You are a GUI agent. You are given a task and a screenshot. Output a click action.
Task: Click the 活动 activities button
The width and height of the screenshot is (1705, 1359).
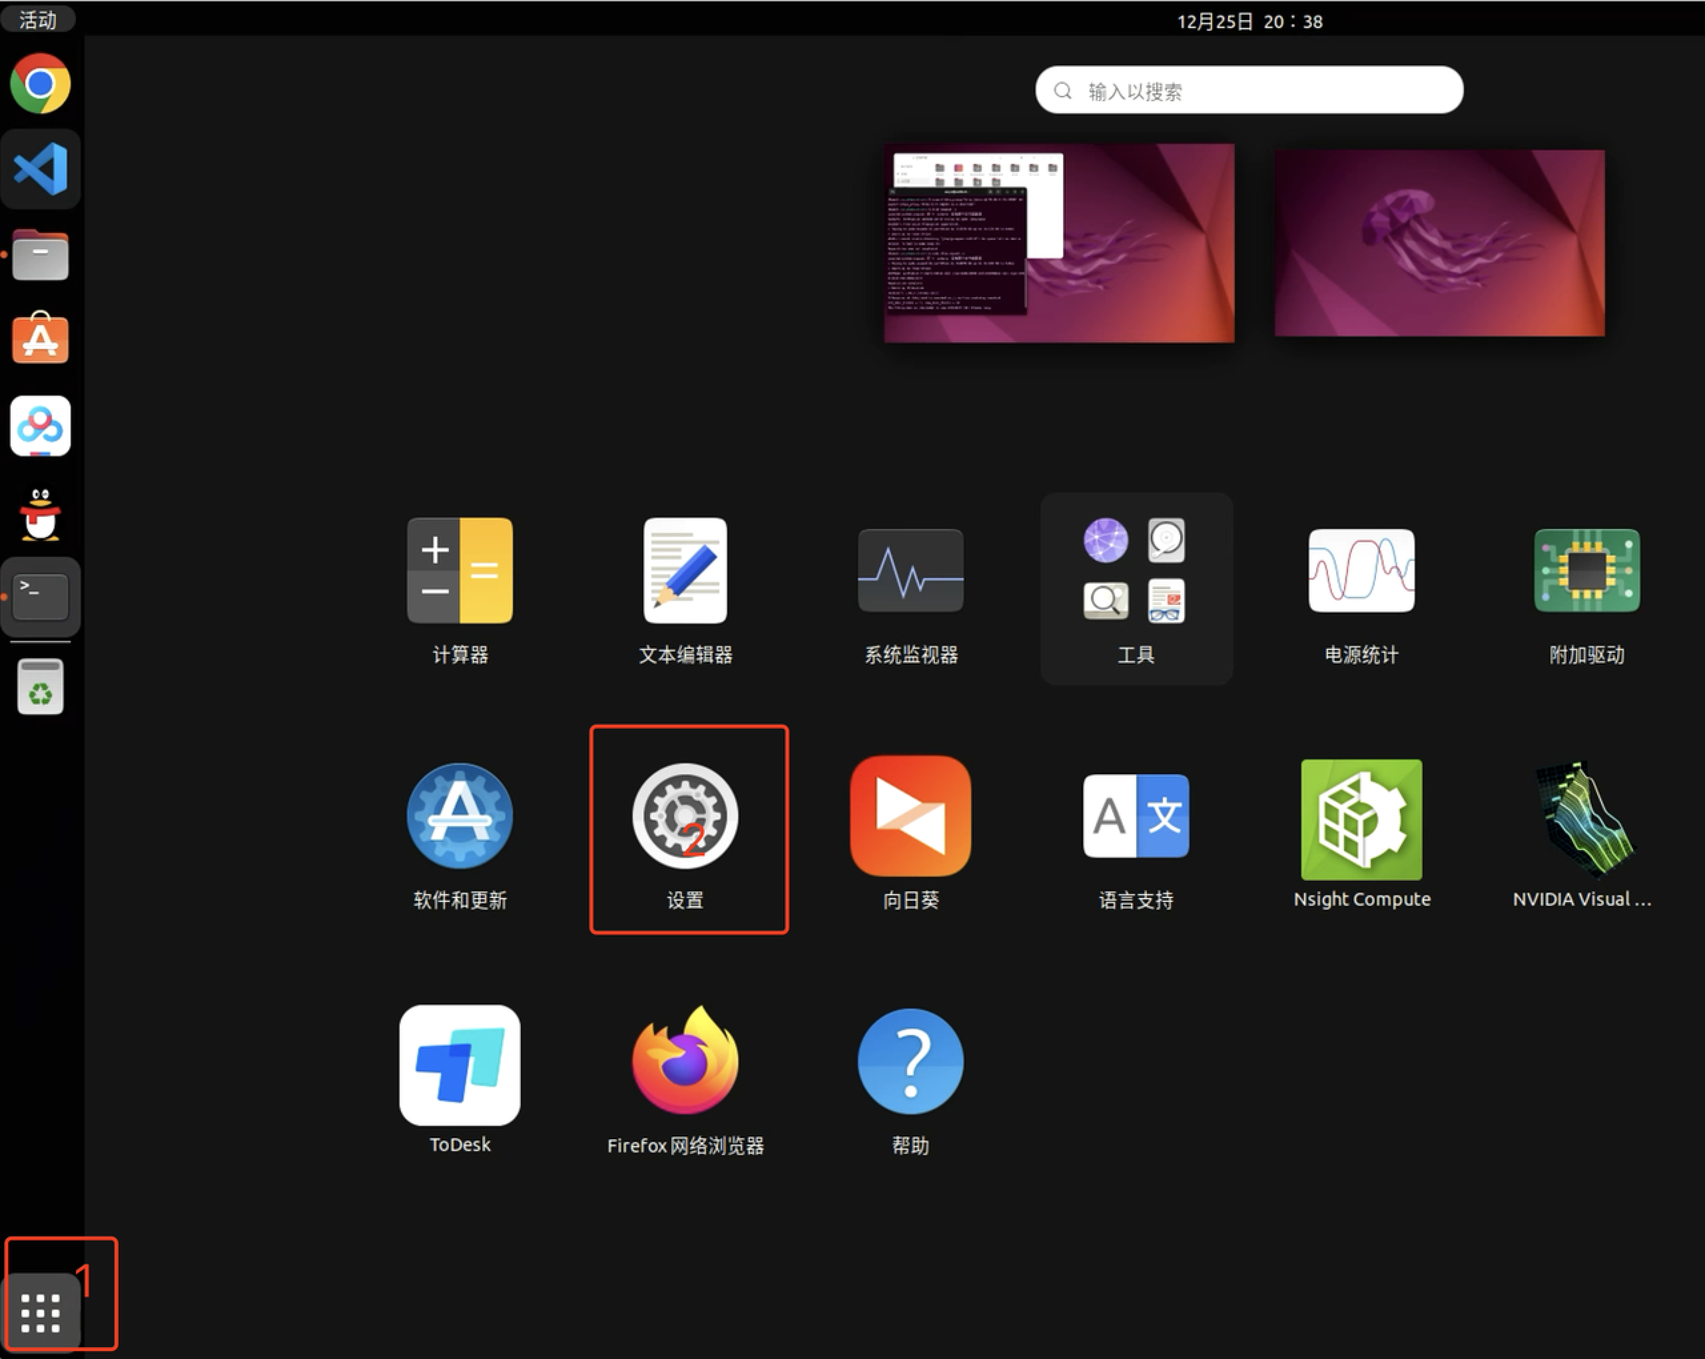38,20
